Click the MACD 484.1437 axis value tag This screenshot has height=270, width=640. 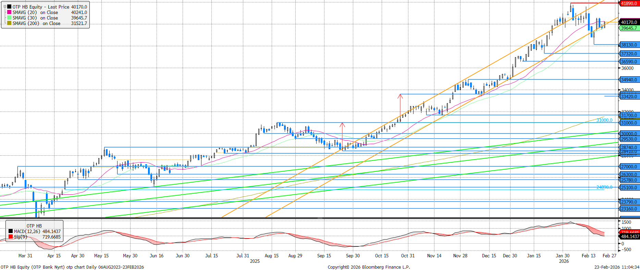pyautogui.click(x=630, y=236)
